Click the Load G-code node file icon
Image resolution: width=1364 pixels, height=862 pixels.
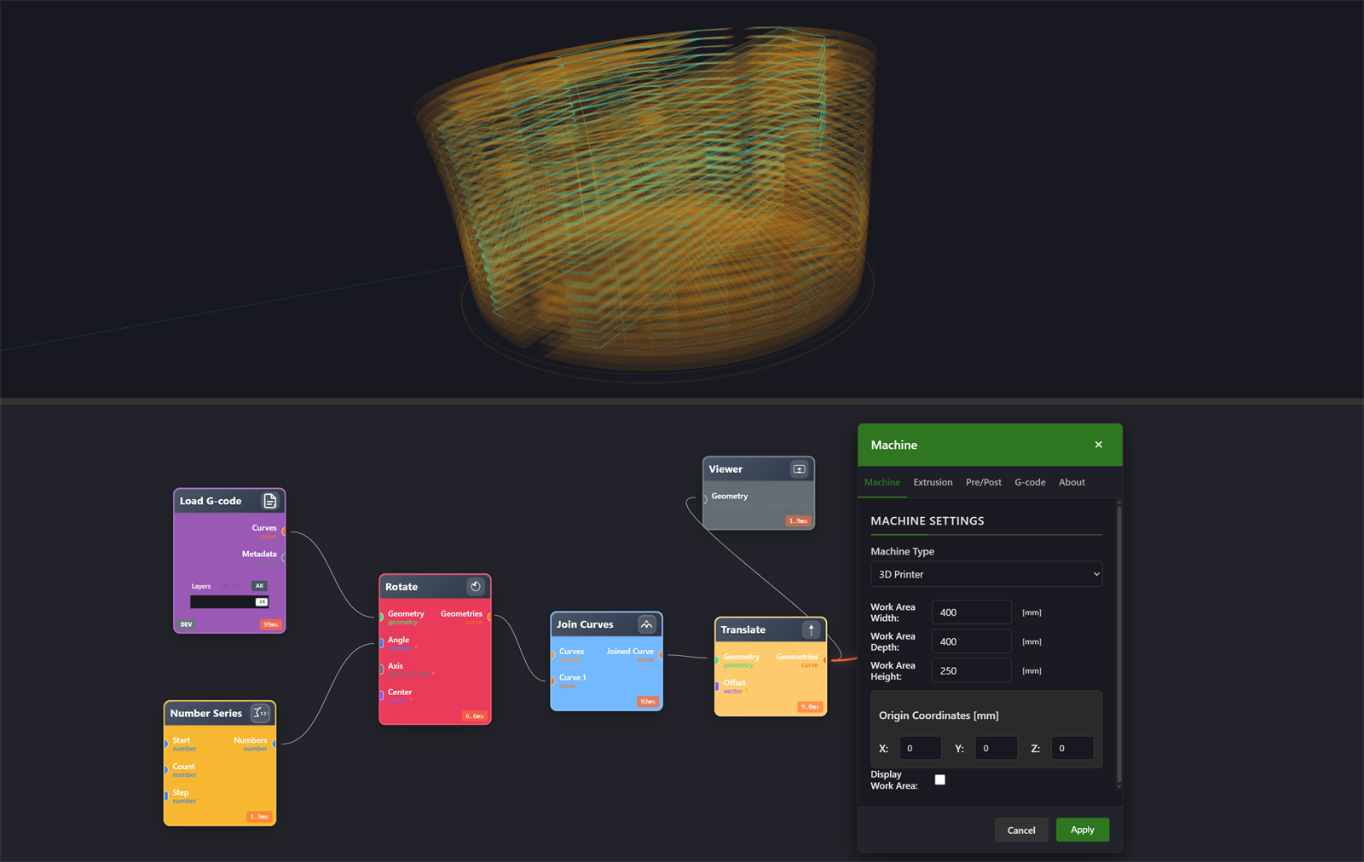269,501
